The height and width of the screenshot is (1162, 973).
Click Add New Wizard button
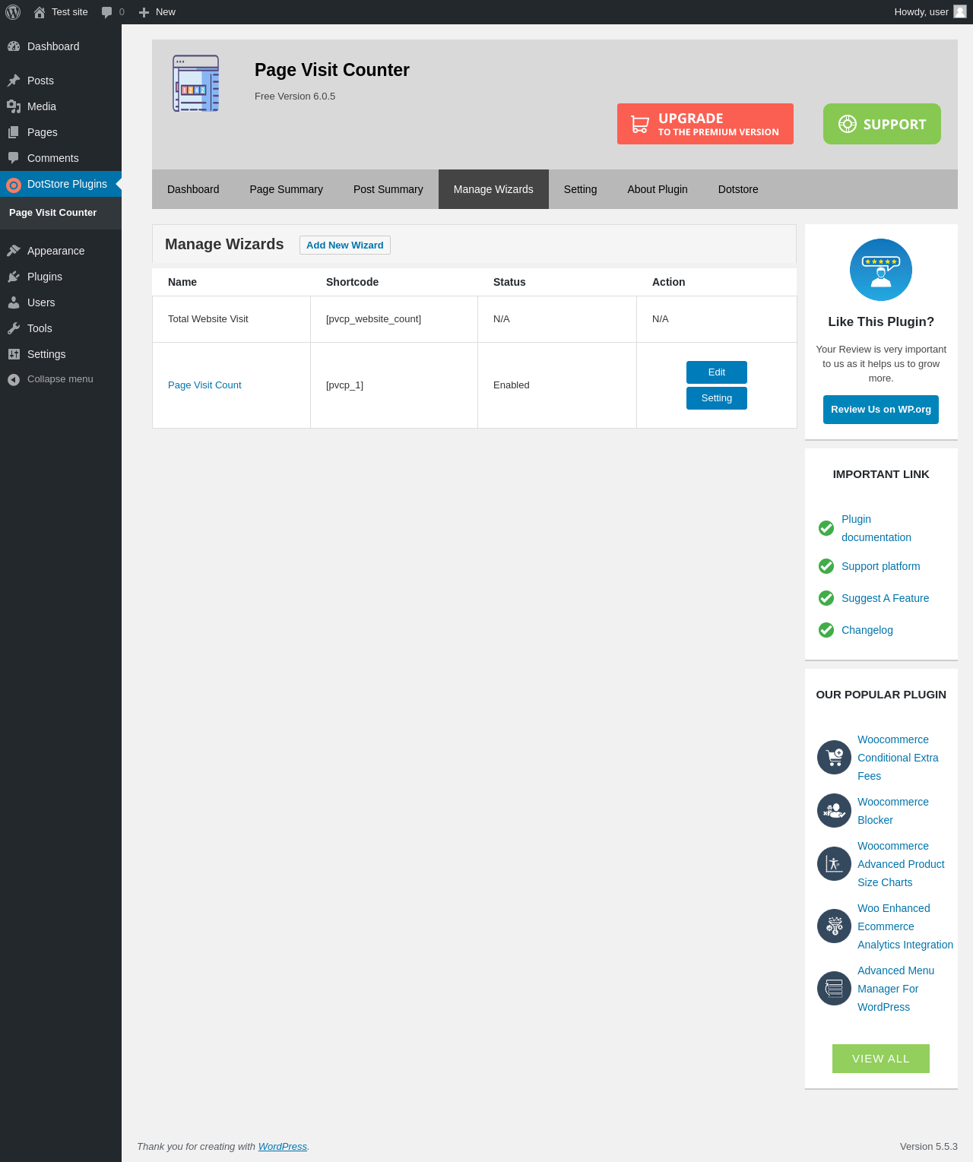click(345, 245)
